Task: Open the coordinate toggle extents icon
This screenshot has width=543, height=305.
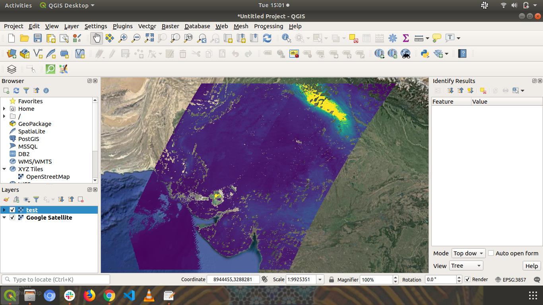Action: (x=265, y=279)
